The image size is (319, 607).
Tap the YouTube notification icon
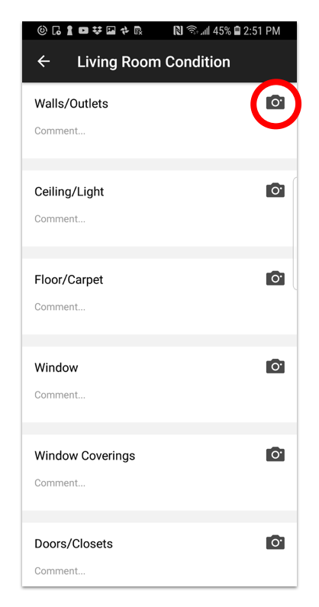(x=83, y=31)
